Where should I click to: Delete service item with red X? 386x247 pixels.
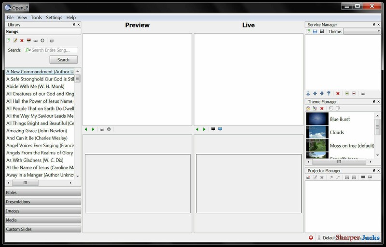pyautogui.click(x=338, y=94)
